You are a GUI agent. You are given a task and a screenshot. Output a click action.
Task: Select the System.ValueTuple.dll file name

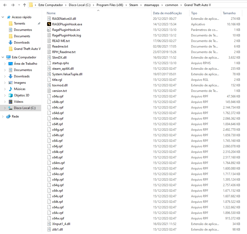[x=67, y=74]
